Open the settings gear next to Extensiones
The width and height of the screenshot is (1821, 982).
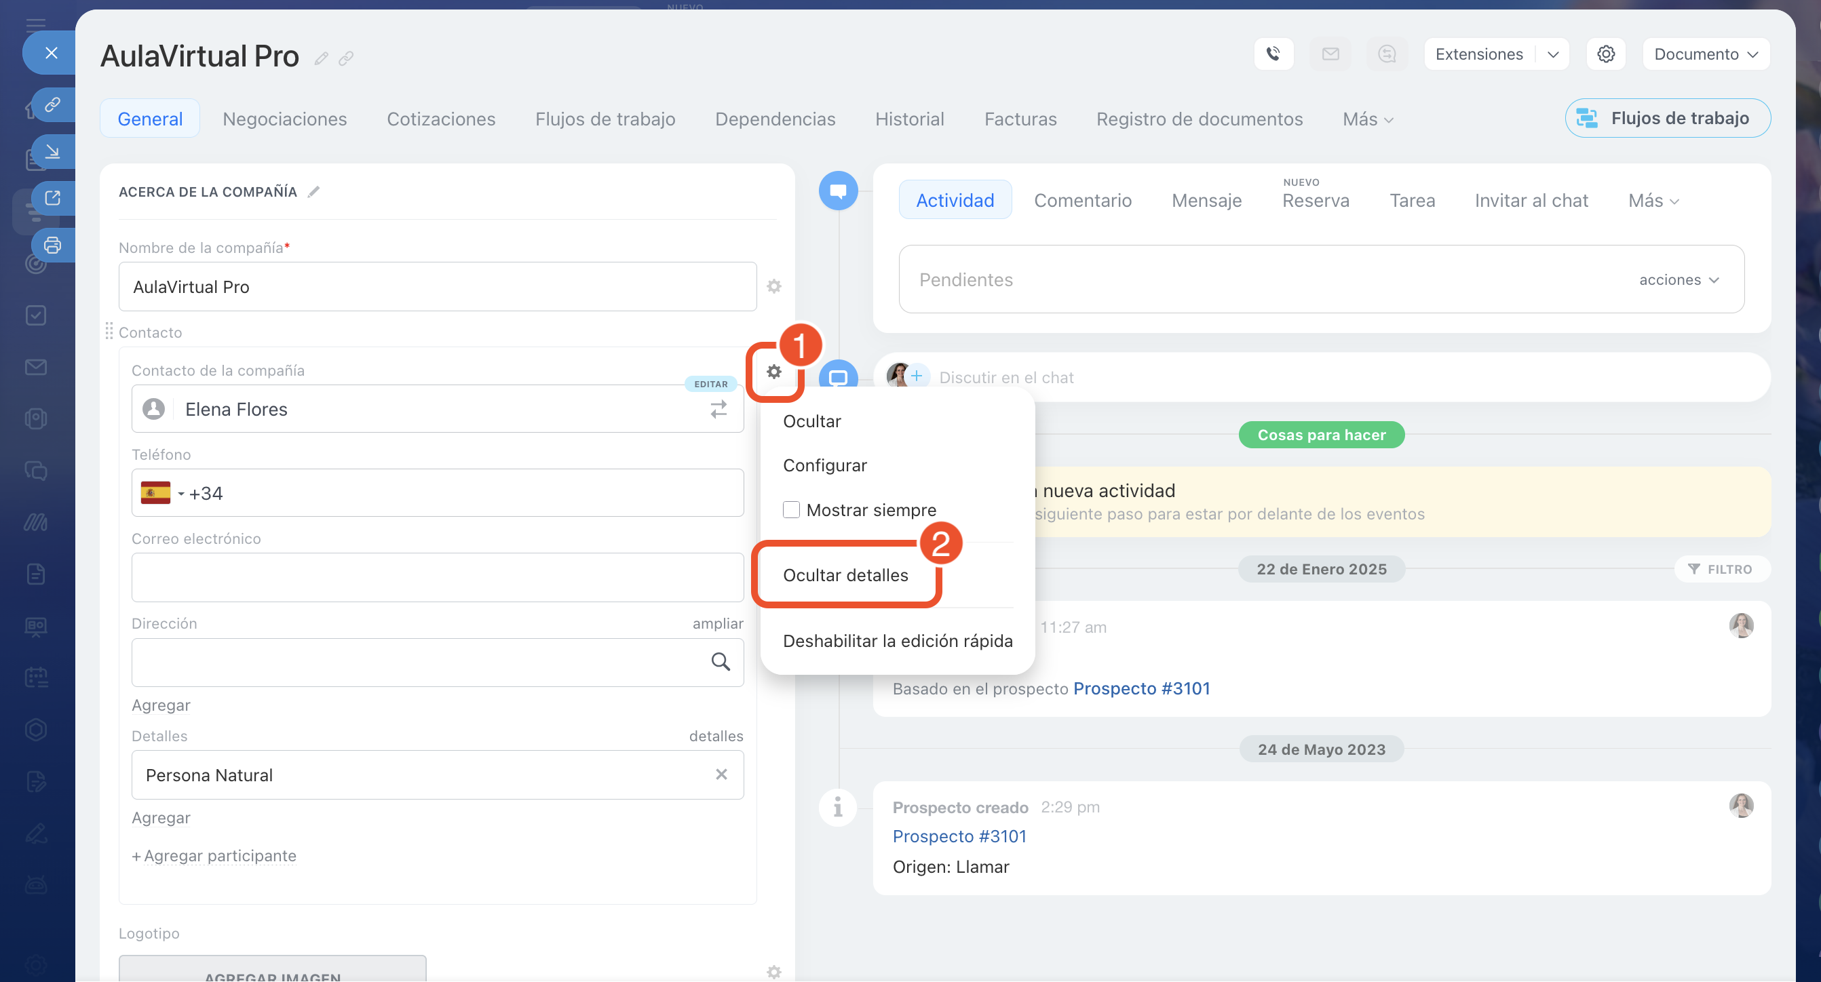pyautogui.click(x=1605, y=54)
